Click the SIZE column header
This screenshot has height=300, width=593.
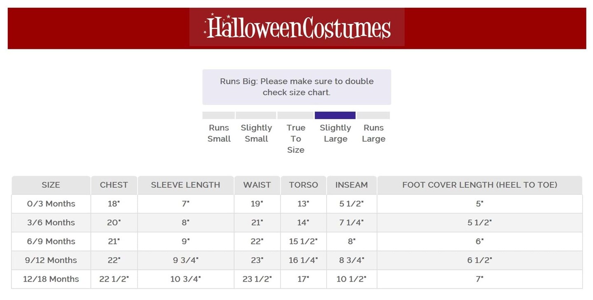pos(51,185)
